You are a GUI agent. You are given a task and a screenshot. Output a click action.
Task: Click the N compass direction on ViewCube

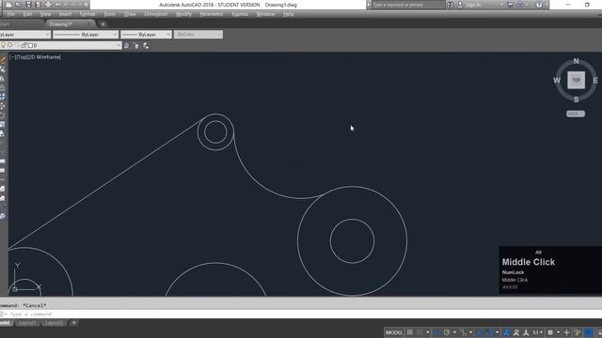(x=576, y=61)
